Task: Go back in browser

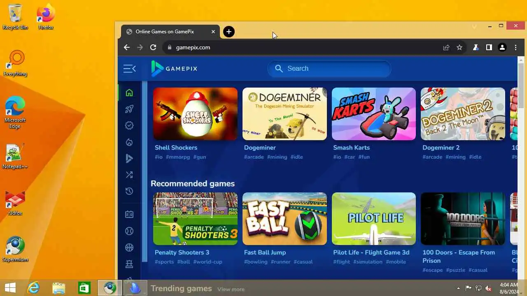Action: pos(127,47)
